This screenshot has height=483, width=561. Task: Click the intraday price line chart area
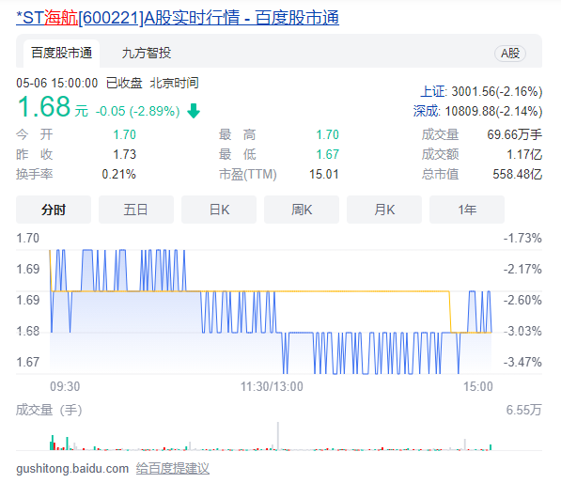271,312
